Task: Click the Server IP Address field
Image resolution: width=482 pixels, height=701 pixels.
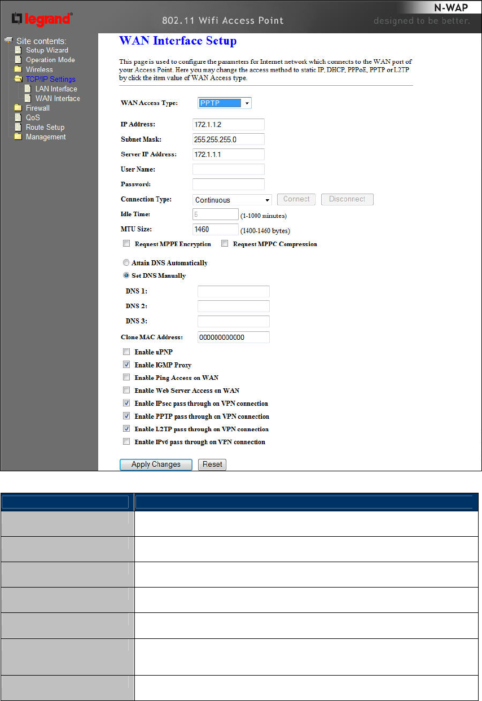Action: (x=229, y=154)
